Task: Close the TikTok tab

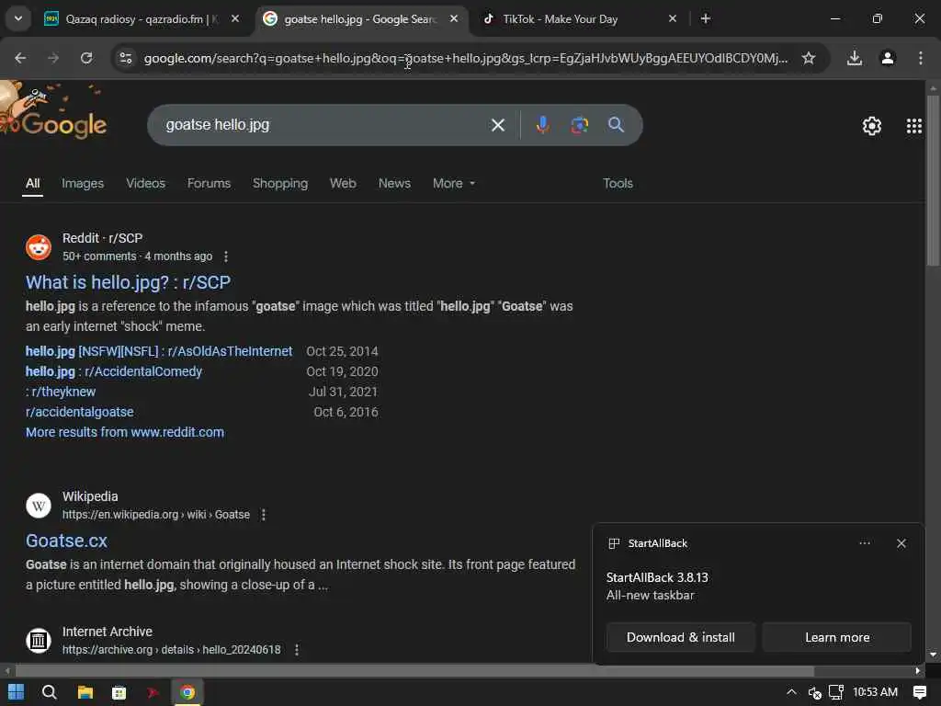Action: point(673,18)
